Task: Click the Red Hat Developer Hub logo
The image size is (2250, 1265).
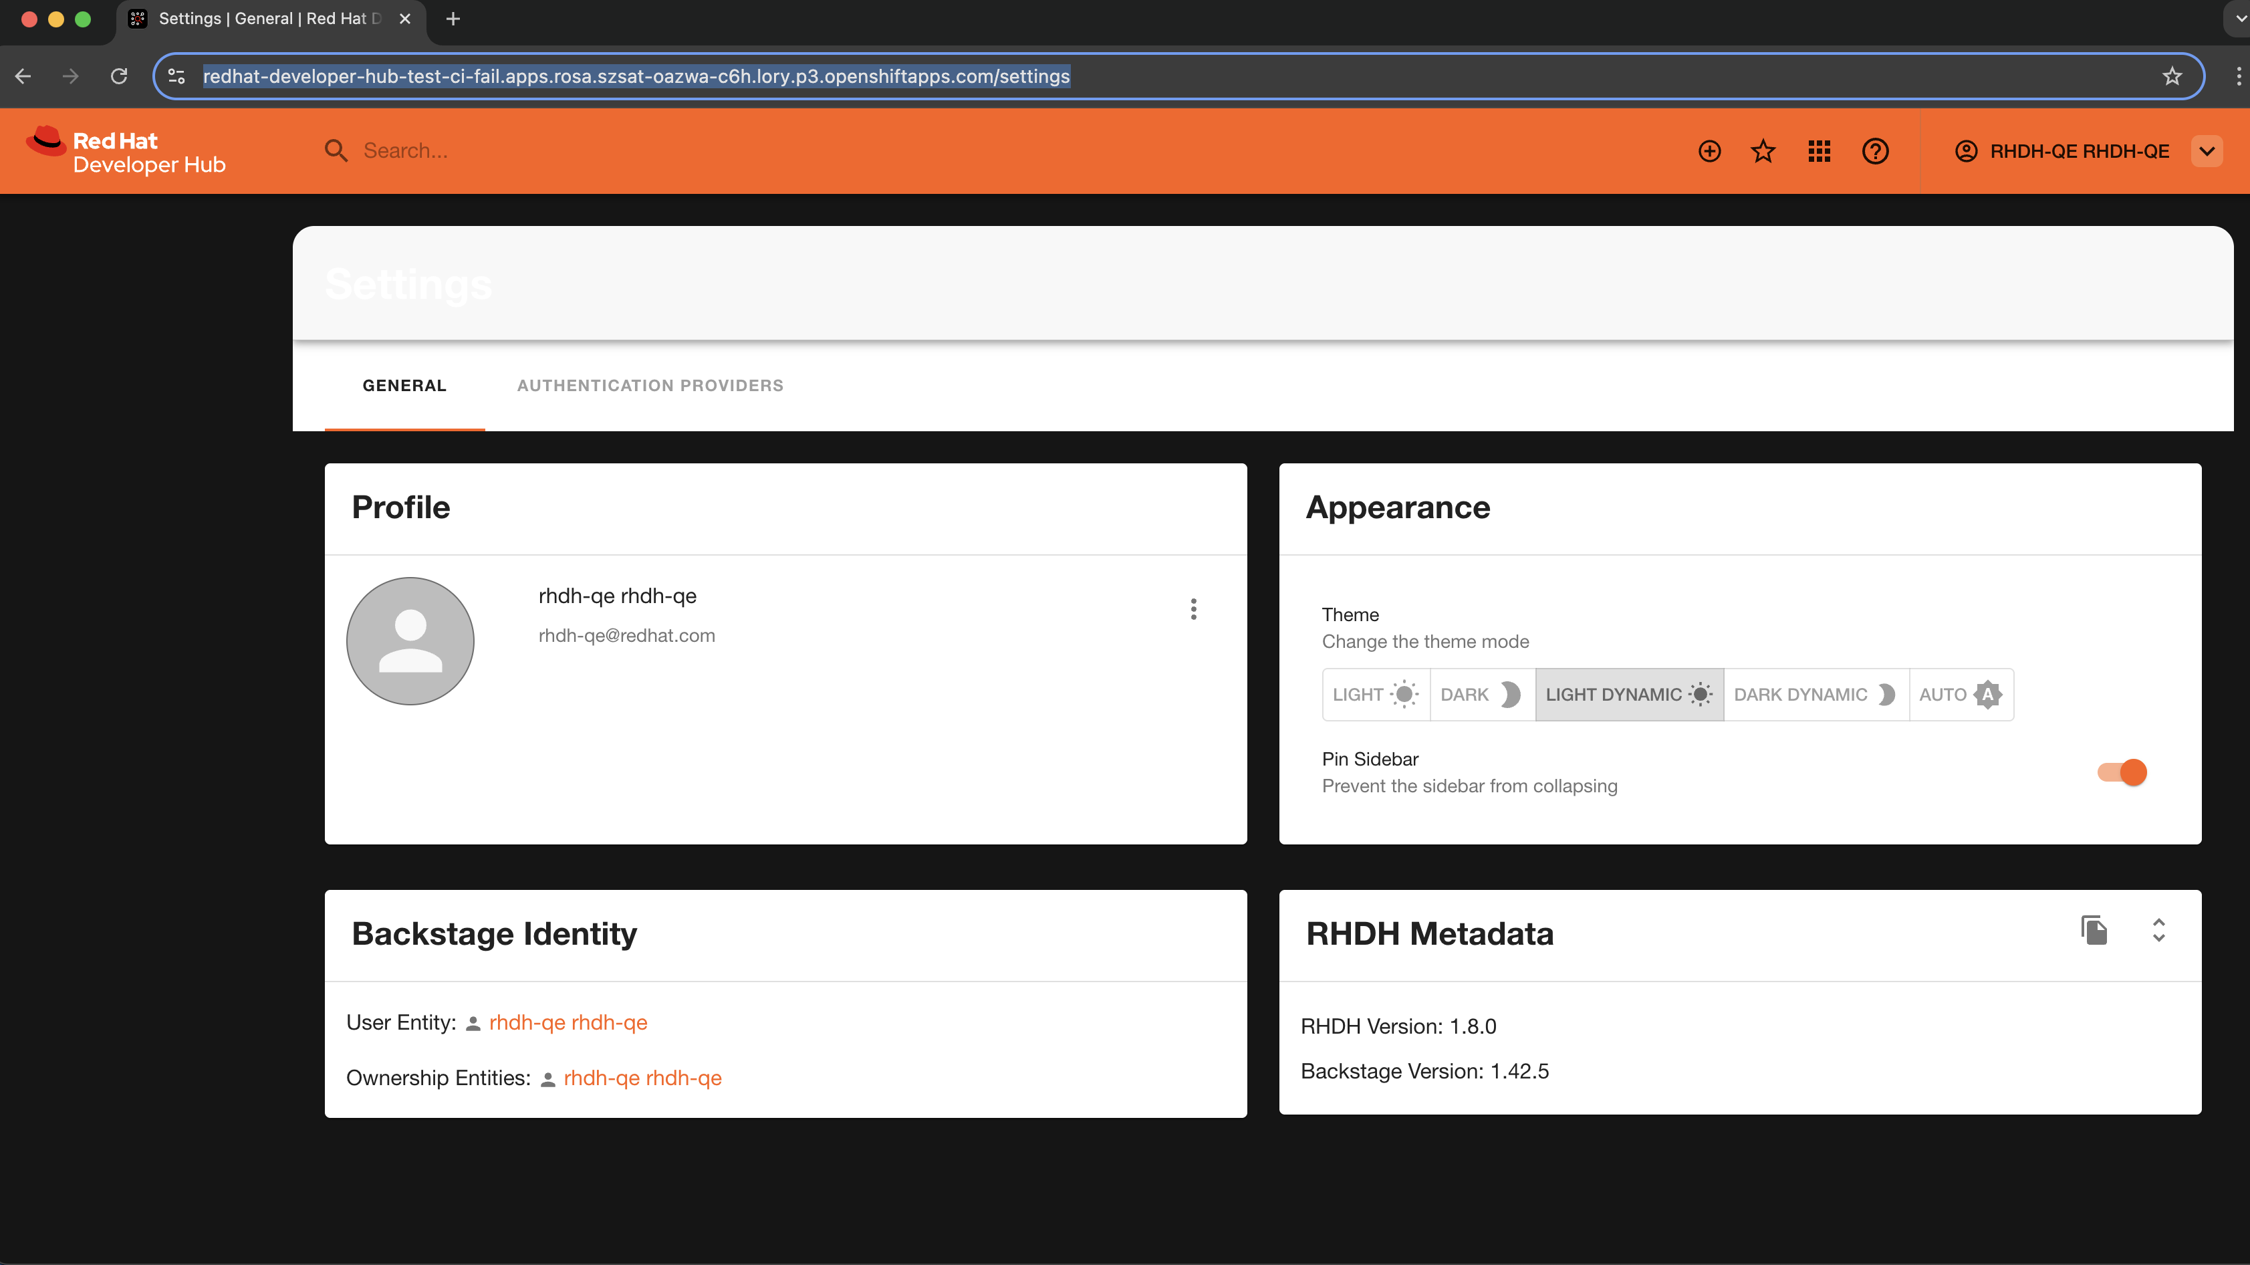Action: tap(126, 151)
